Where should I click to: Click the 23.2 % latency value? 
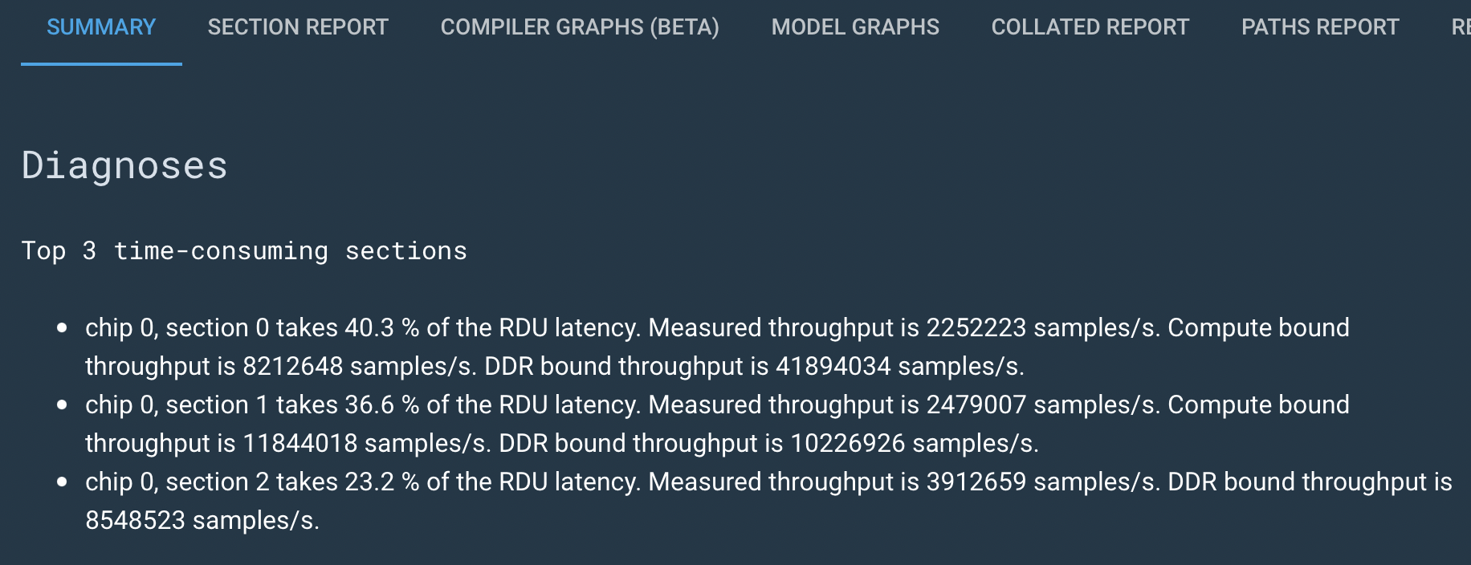[381, 482]
